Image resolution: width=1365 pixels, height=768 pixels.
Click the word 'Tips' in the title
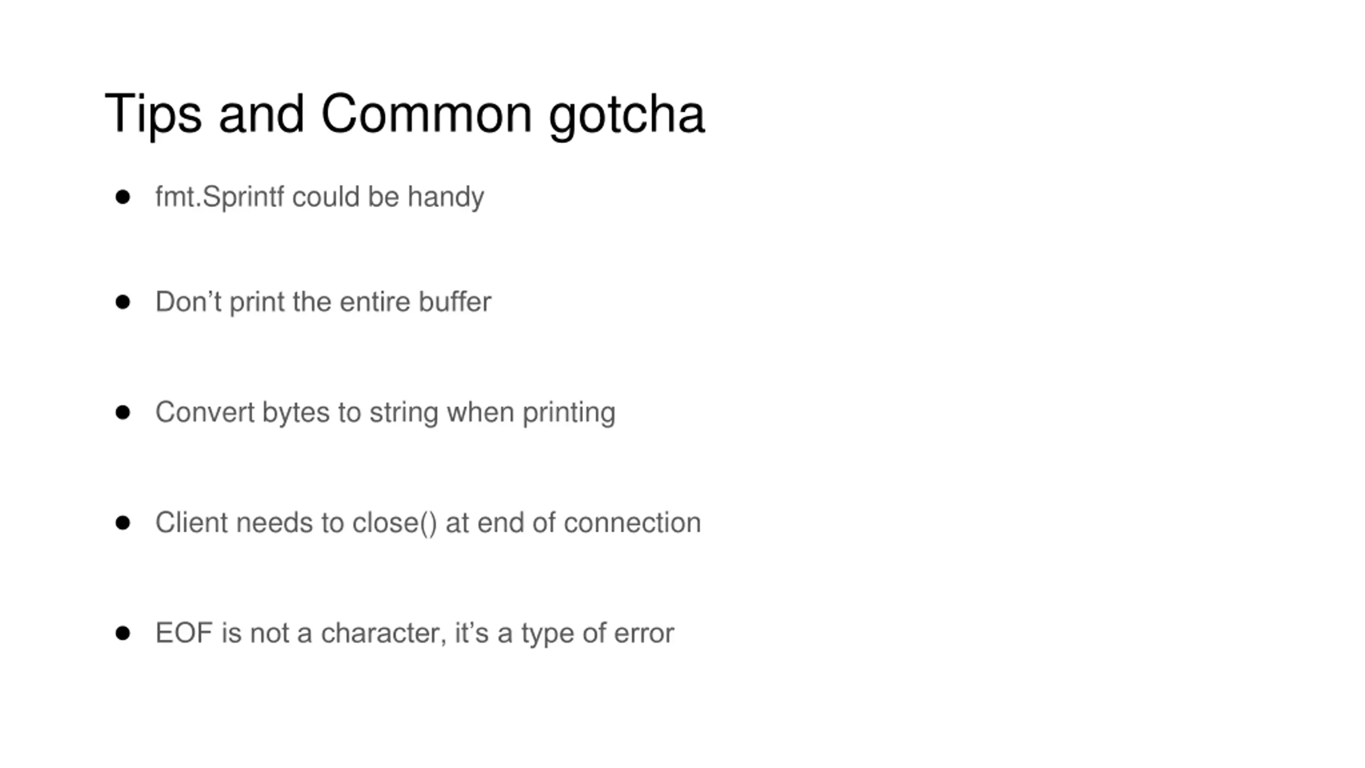pyautogui.click(x=153, y=115)
